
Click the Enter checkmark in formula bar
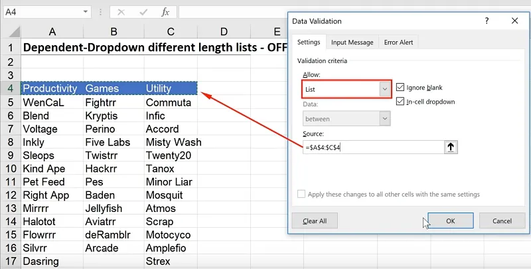point(143,12)
